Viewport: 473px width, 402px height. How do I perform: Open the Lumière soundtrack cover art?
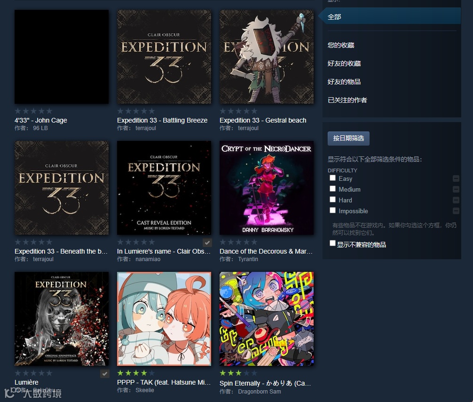pyautogui.click(x=62, y=319)
